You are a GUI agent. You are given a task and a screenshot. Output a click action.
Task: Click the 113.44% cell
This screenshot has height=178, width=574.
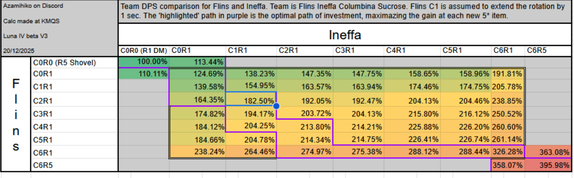pos(197,62)
